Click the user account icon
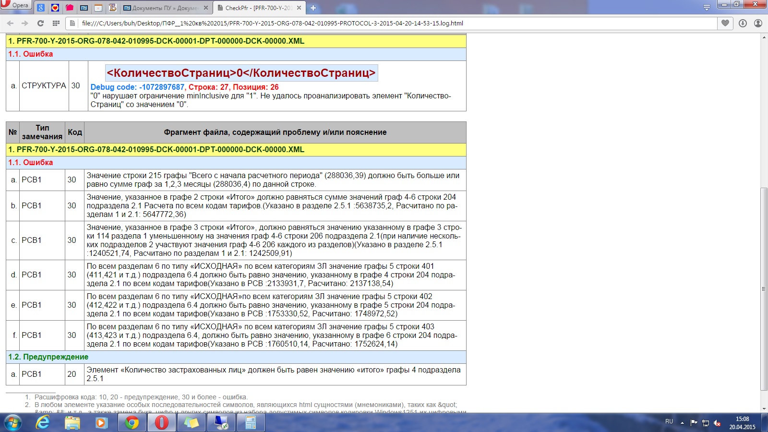 (758, 23)
